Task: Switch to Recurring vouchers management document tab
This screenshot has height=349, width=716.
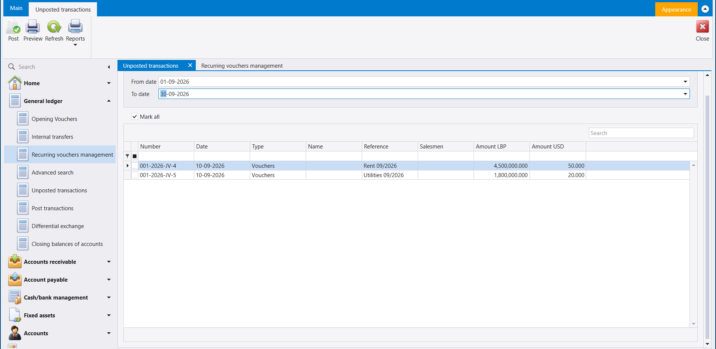Action: click(x=242, y=66)
